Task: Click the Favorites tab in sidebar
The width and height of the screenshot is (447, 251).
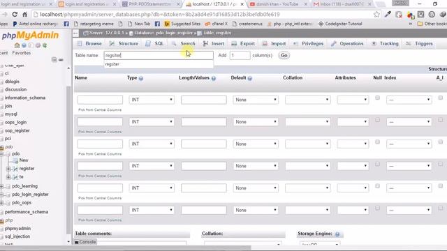Action: [22, 53]
